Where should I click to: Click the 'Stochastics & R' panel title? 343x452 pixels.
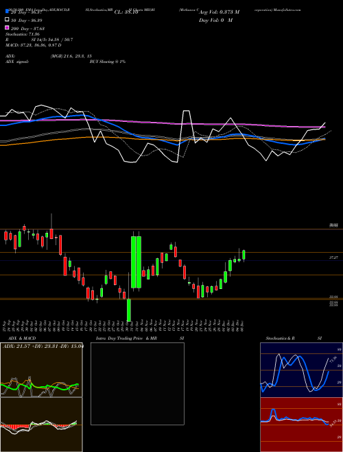(281, 338)
